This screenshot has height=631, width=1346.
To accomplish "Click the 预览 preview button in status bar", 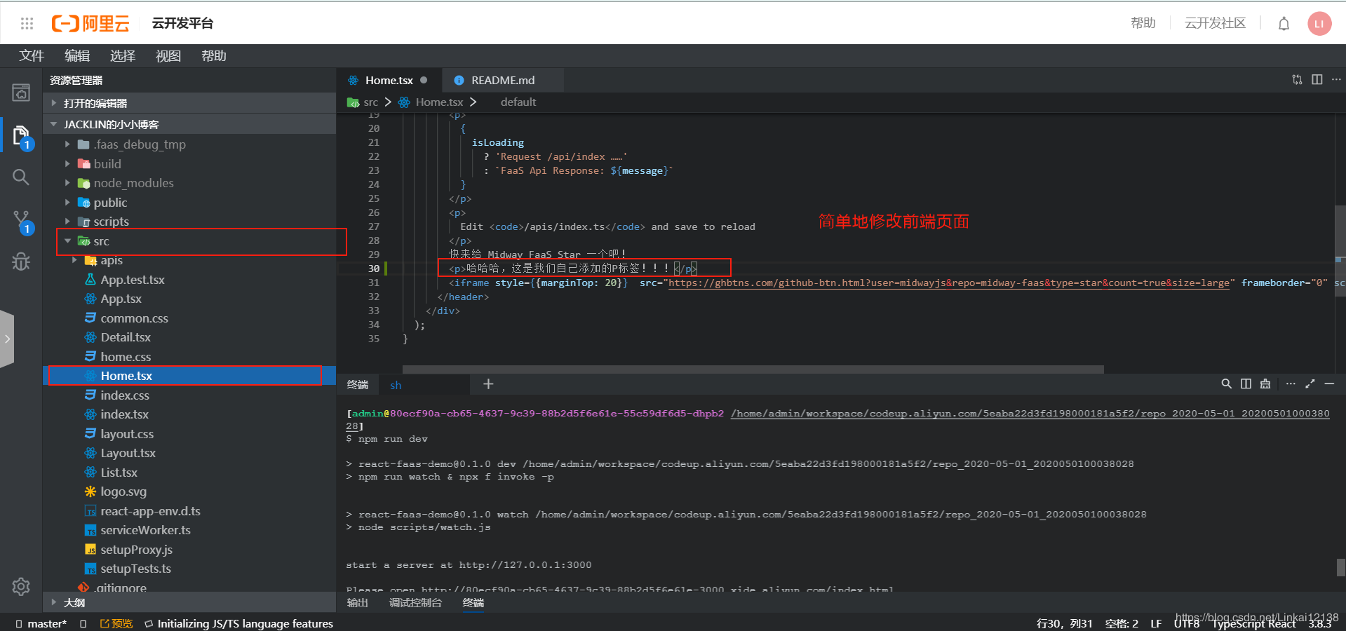I will tap(116, 623).
